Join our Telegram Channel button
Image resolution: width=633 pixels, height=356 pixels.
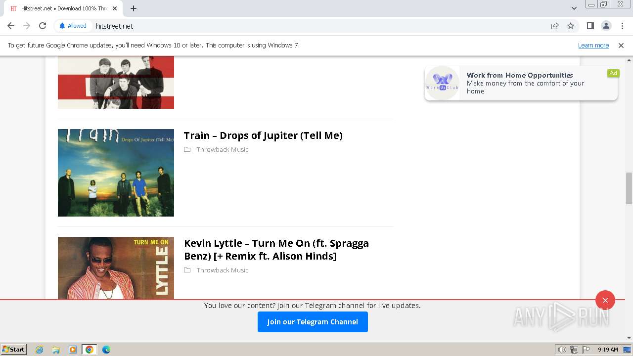(x=313, y=322)
